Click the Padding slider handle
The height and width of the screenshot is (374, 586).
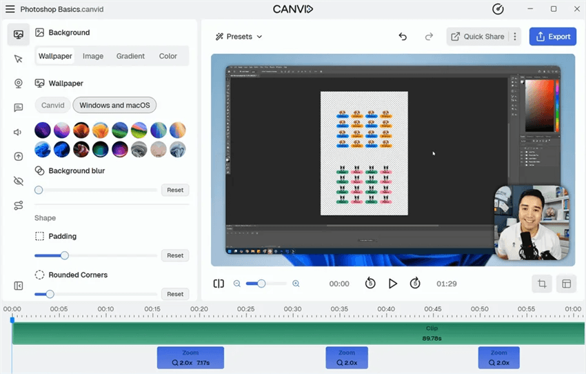click(x=65, y=255)
